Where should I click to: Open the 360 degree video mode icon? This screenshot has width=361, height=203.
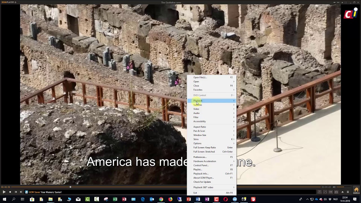tap(320, 192)
